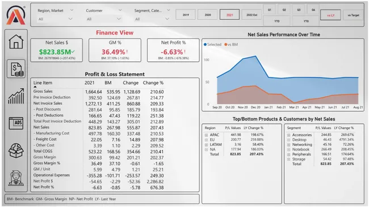
Task: Click the red alert mark beside Net Profit % value
Action: (185, 51)
